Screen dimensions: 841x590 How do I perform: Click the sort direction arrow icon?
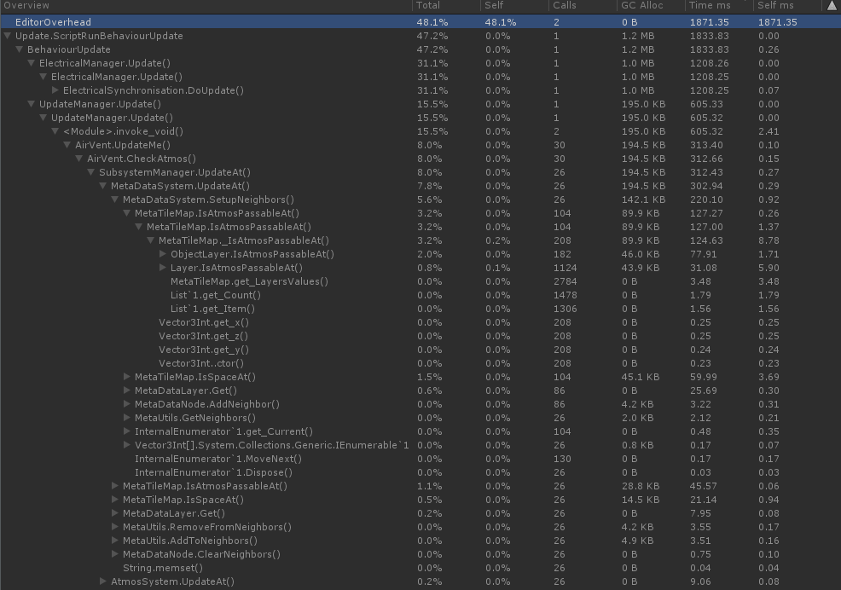(832, 5)
